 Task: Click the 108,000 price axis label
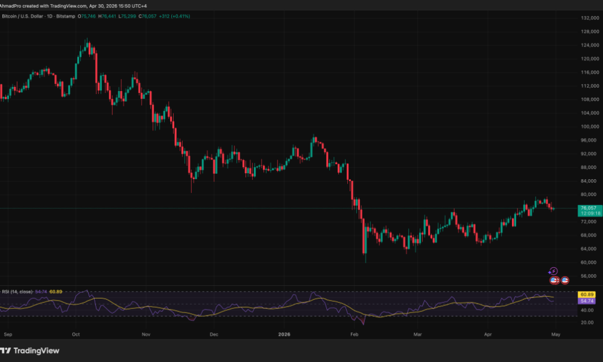(590, 100)
